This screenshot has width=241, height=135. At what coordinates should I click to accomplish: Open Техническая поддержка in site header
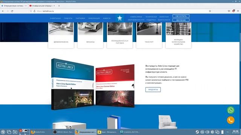tap(151, 18)
